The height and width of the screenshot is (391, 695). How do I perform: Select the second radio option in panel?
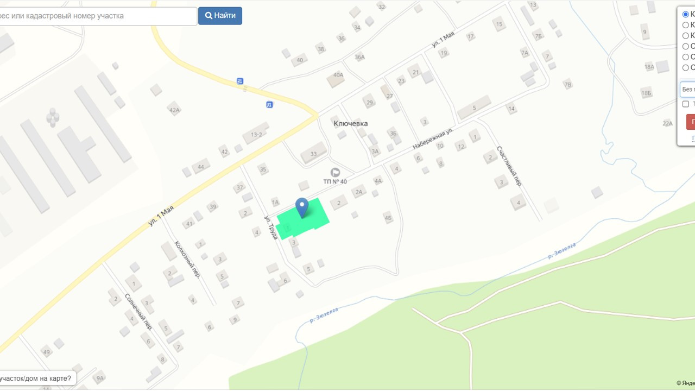click(x=686, y=25)
